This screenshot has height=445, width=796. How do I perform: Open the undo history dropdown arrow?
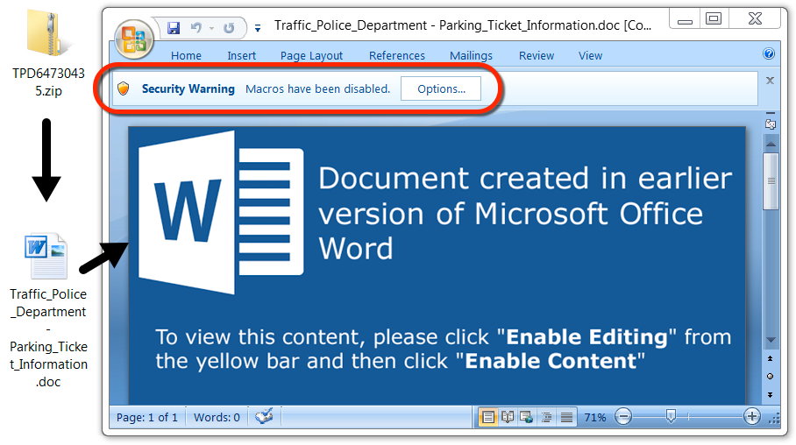[211, 28]
